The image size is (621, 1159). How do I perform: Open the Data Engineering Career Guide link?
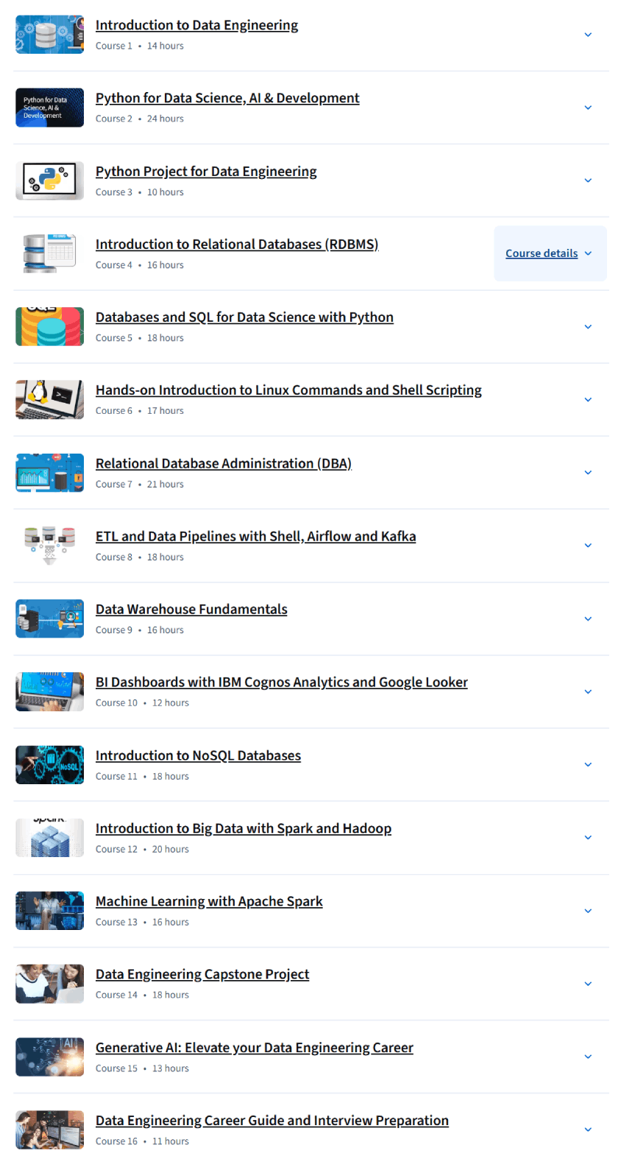tap(272, 1121)
